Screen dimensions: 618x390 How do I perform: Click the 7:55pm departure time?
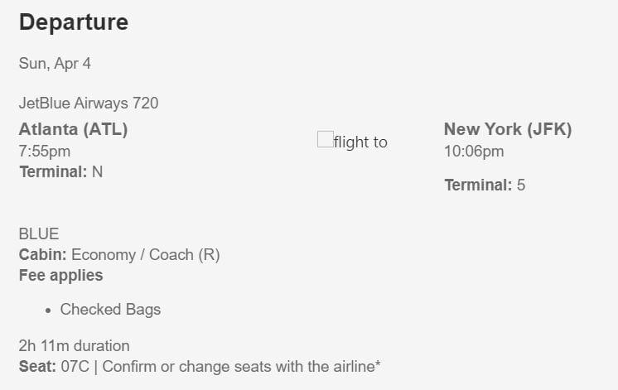(x=45, y=152)
